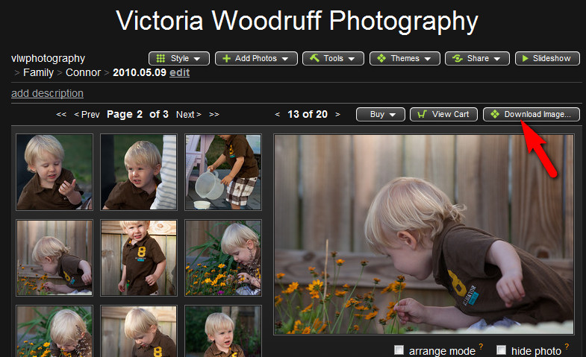
Task: Show next photo with > after 13 of 20
Action: pyautogui.click(x=337, y=115)
